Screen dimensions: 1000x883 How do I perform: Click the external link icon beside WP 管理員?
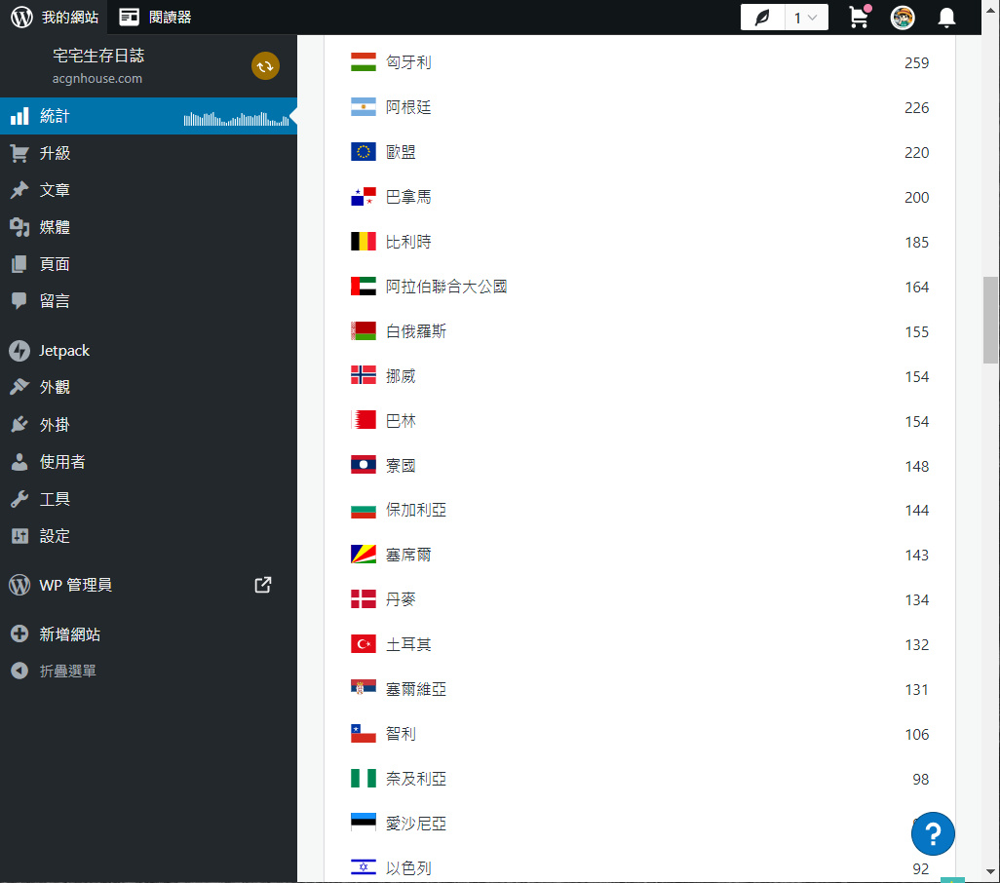263,585
